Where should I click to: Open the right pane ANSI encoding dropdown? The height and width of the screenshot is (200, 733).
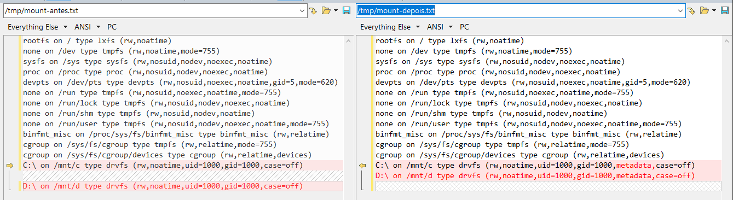coord(441,27)
